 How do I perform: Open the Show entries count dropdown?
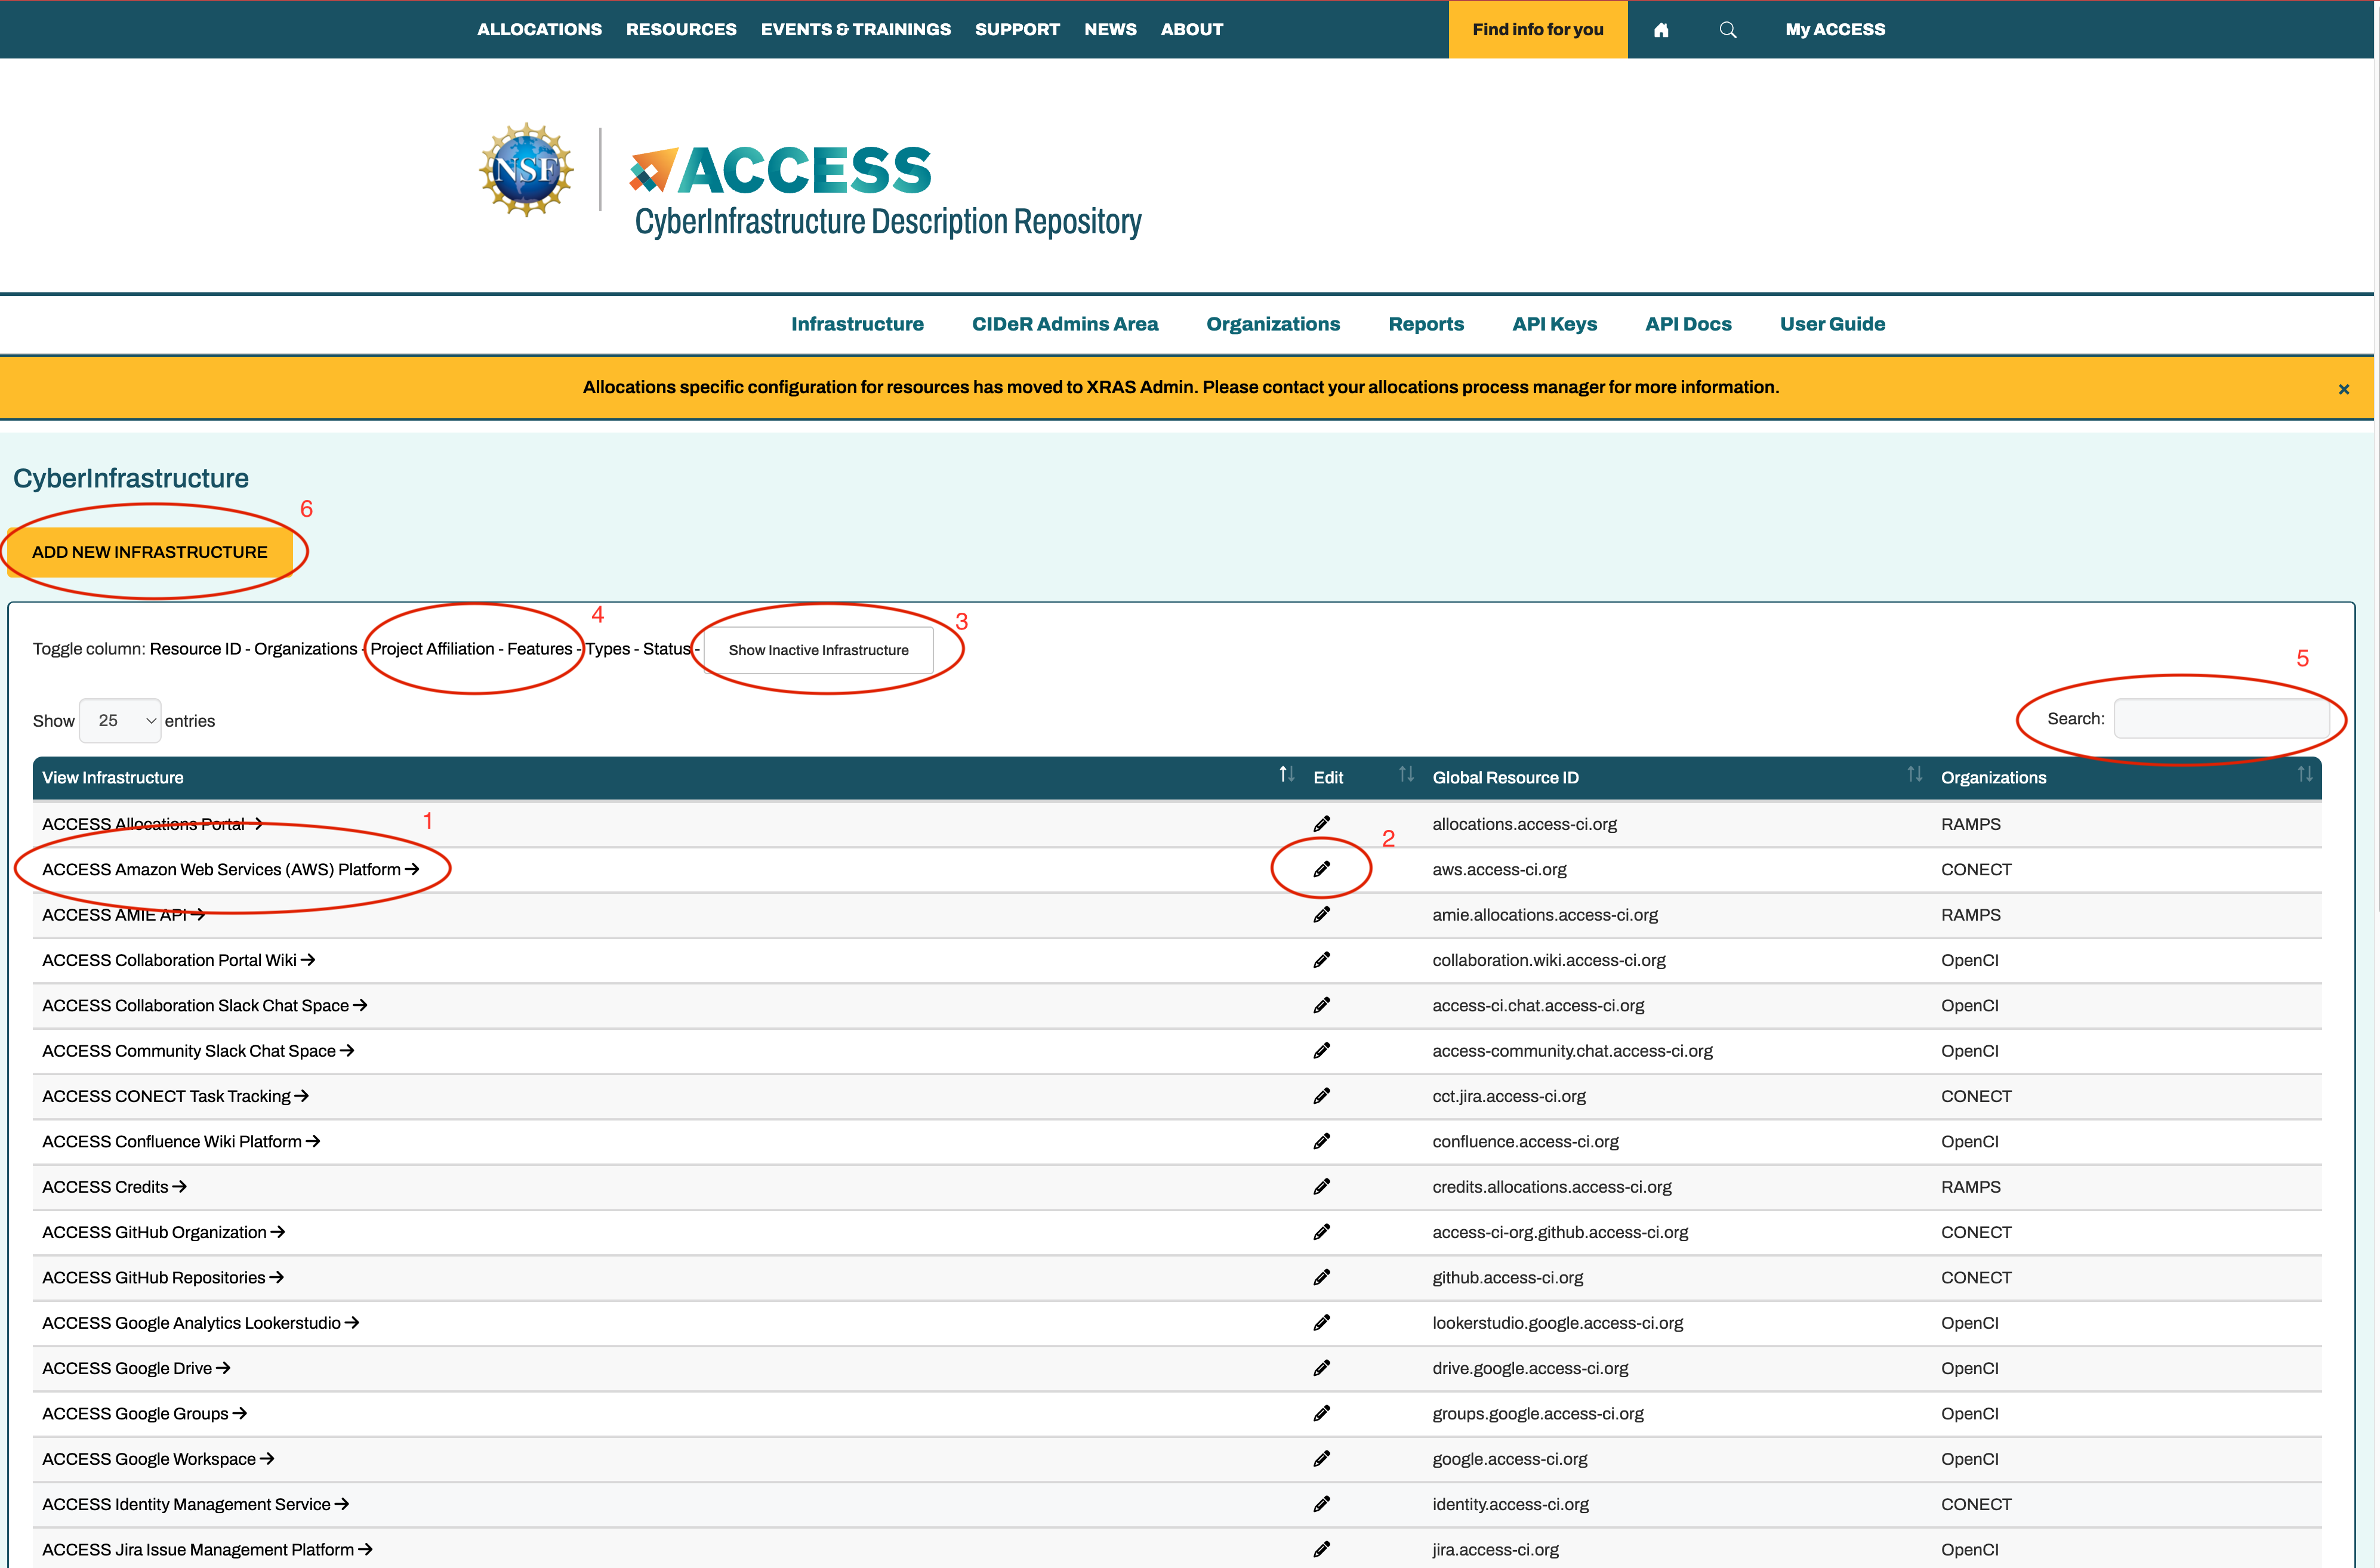(x=120, y=721)
